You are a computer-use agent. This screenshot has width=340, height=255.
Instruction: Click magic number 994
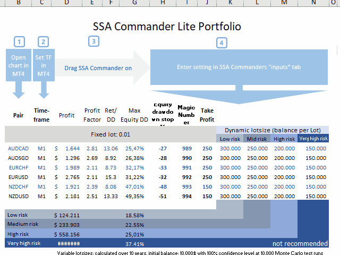[x=187, y=196]
